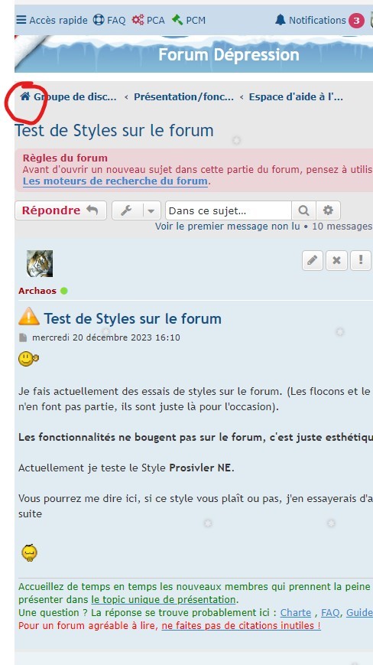Click the home icon in breadcrumbs
The image size is (373, 665).
pos(25,96)
